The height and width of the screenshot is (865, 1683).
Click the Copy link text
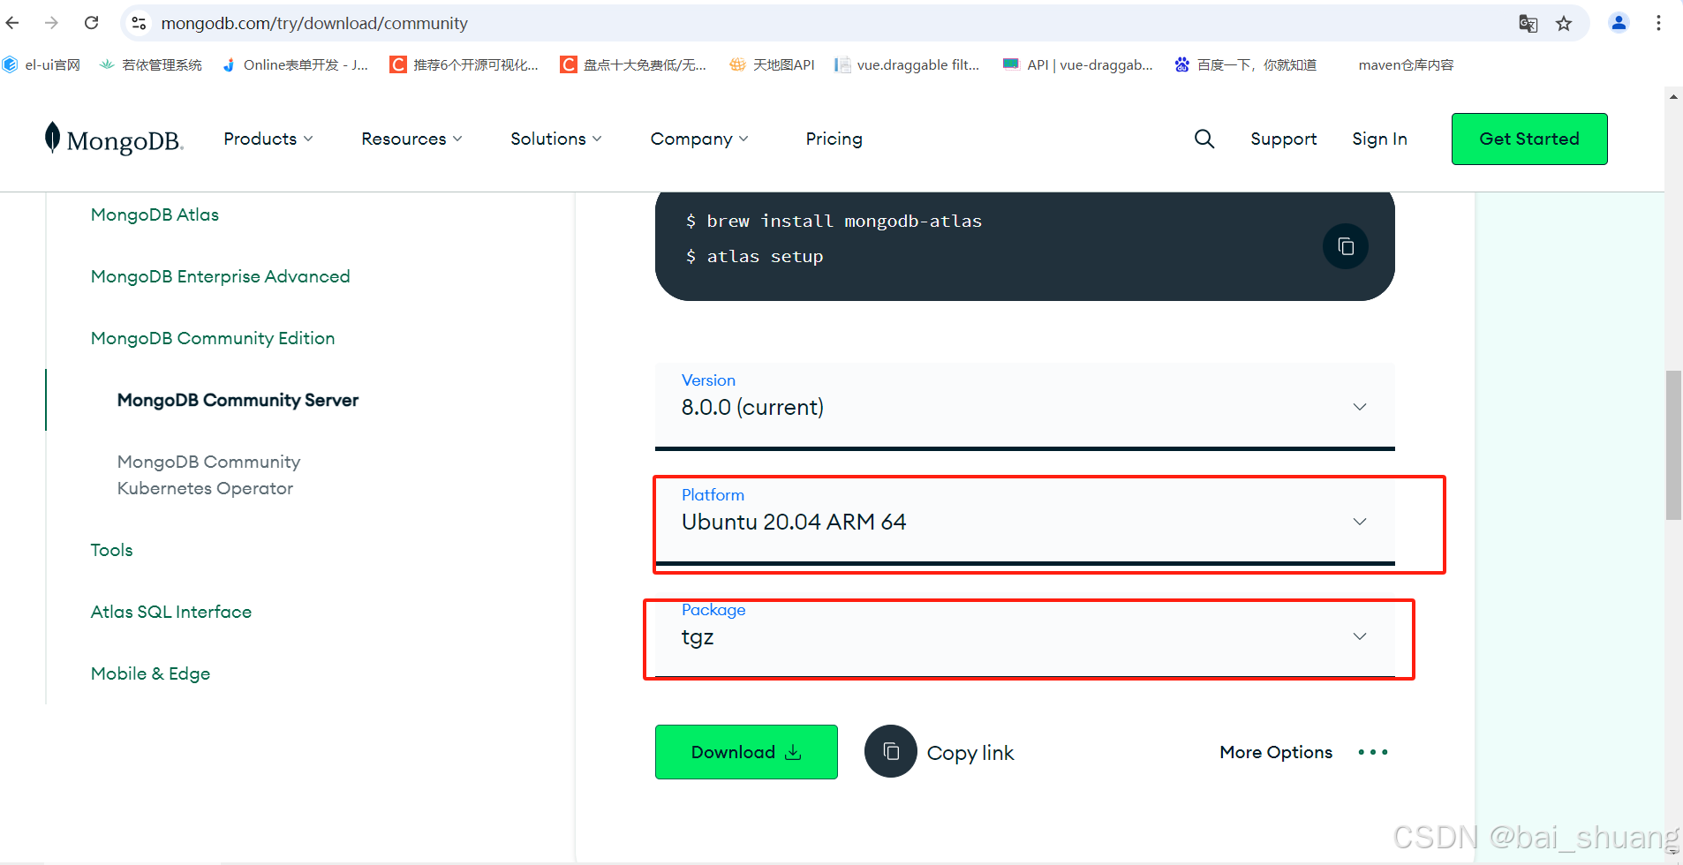tap(970, 753)
